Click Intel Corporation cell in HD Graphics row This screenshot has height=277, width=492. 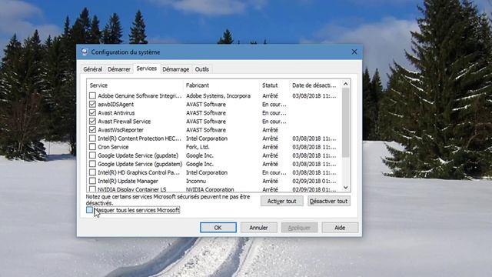point(207,172)
